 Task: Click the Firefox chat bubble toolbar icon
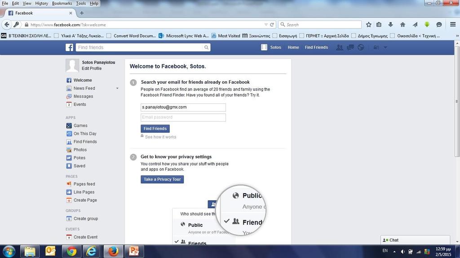tap(439, 25)
